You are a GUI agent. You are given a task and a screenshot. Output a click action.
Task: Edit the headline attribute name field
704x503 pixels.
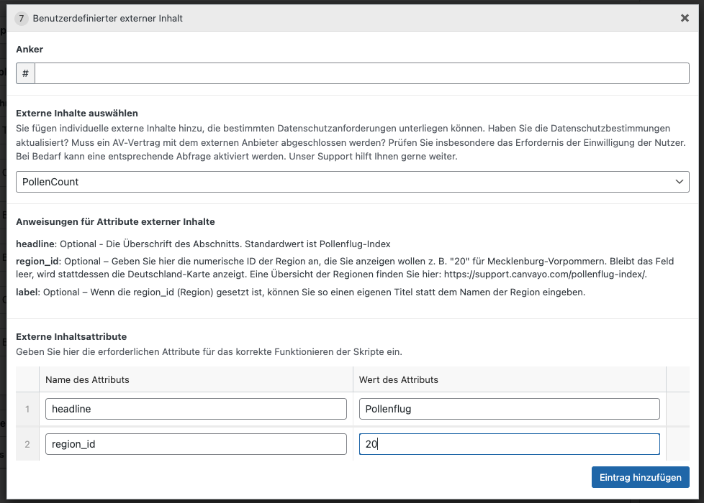click(195, 409)
